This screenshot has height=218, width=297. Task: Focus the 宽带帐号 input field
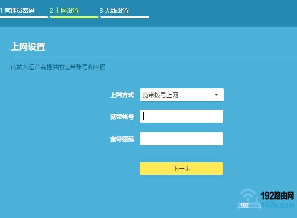(x=181, y=116)
